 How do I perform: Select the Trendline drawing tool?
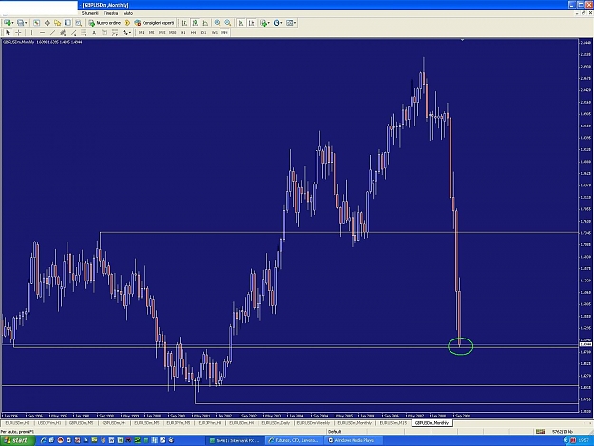(52, 33)
